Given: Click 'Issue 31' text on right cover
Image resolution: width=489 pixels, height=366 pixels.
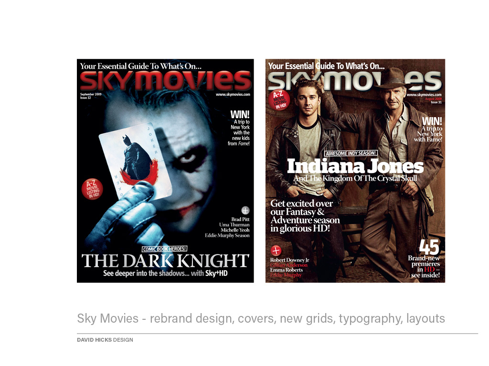Looking at the screenshot, I should pyautogui.click(x=436, y=102).
